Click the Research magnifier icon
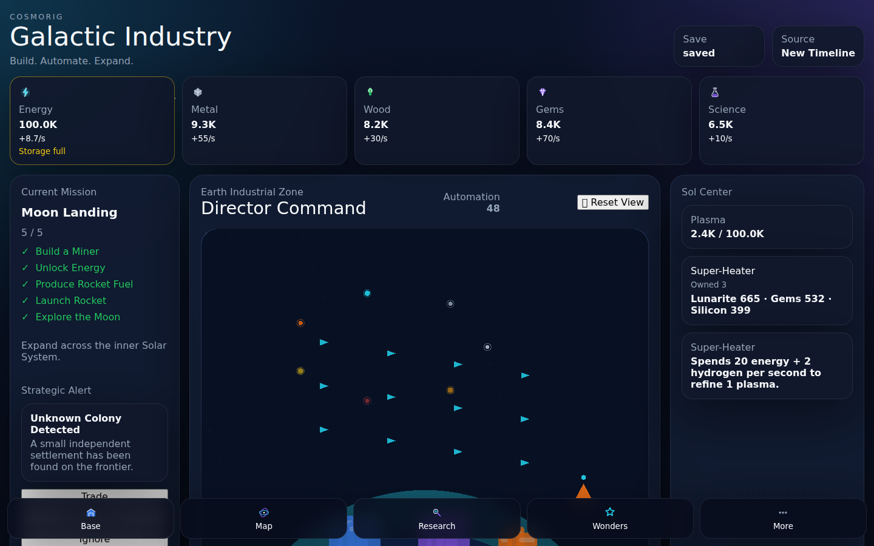The width and height of the screenshot is (874, 546). [437, 513]
